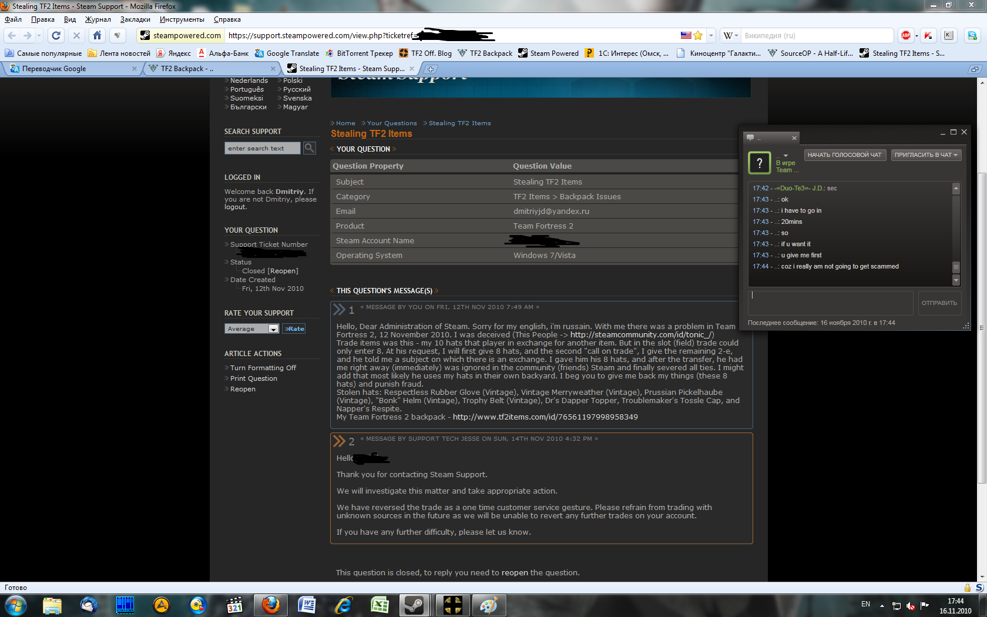Click the Your Questions breadcrumb
987x617 pixels.
coord(392,123)
